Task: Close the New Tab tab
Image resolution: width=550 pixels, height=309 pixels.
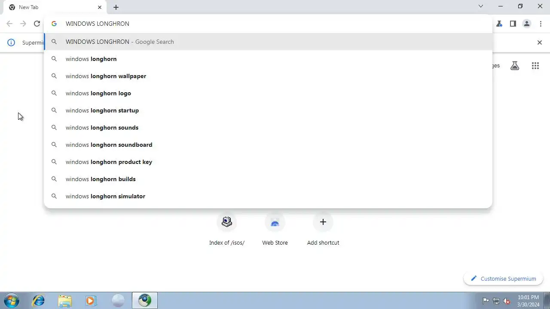Action: [x=100, y=7]
